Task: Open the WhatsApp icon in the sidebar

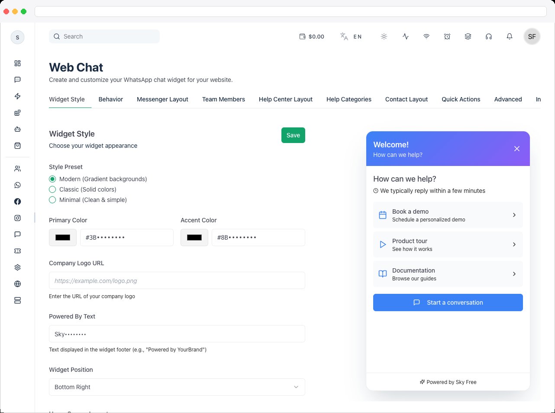Action: click(x=17, y=185)
